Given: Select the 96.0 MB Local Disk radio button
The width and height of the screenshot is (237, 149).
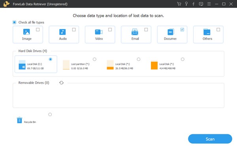Looking at the screenshot, I should pos(139,59).
